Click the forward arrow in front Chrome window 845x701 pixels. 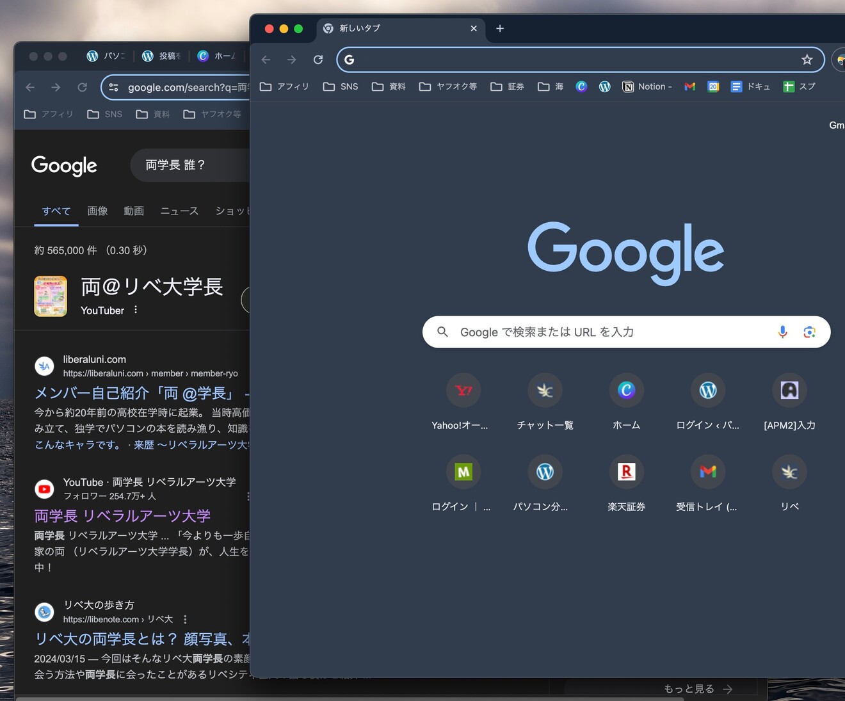(292, 60)
